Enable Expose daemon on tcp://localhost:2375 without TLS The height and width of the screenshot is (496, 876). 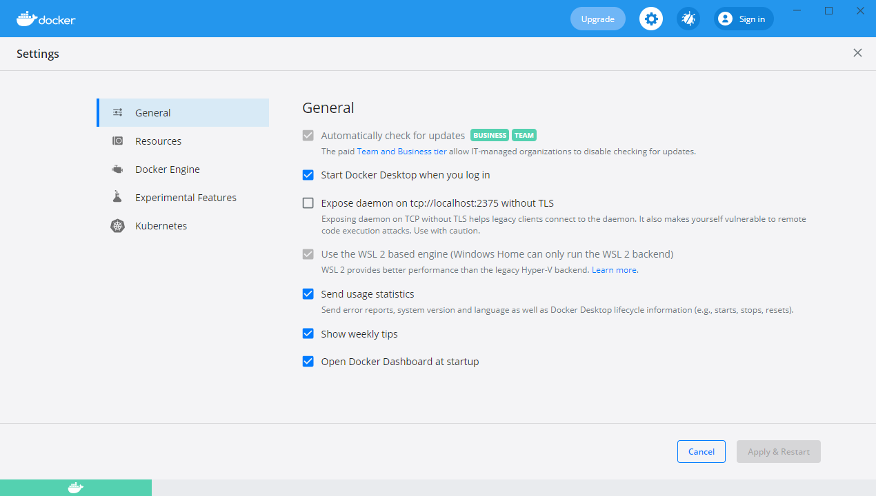click(x=308, y=203)
